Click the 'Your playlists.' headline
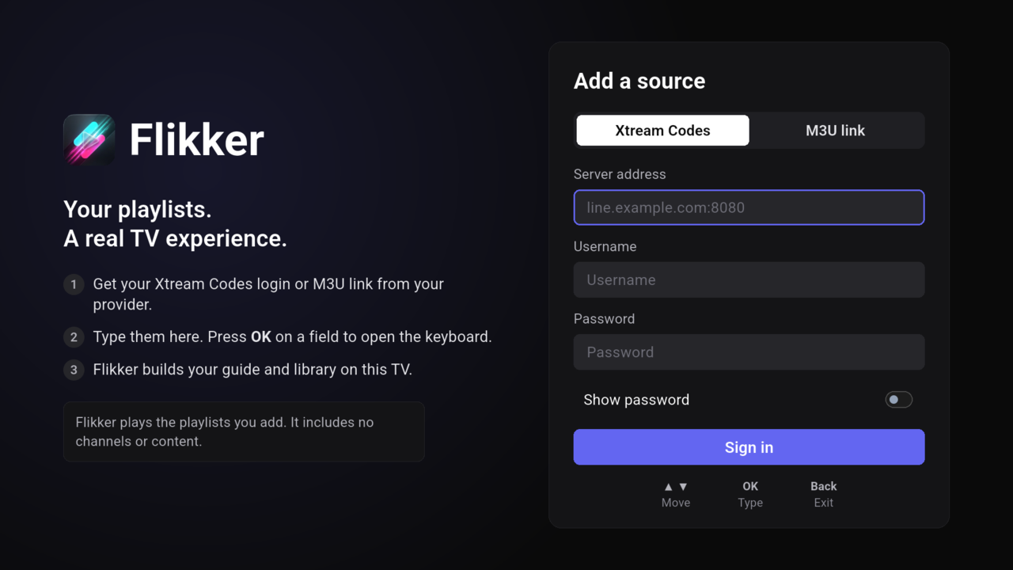 click(x=138, y=210)
